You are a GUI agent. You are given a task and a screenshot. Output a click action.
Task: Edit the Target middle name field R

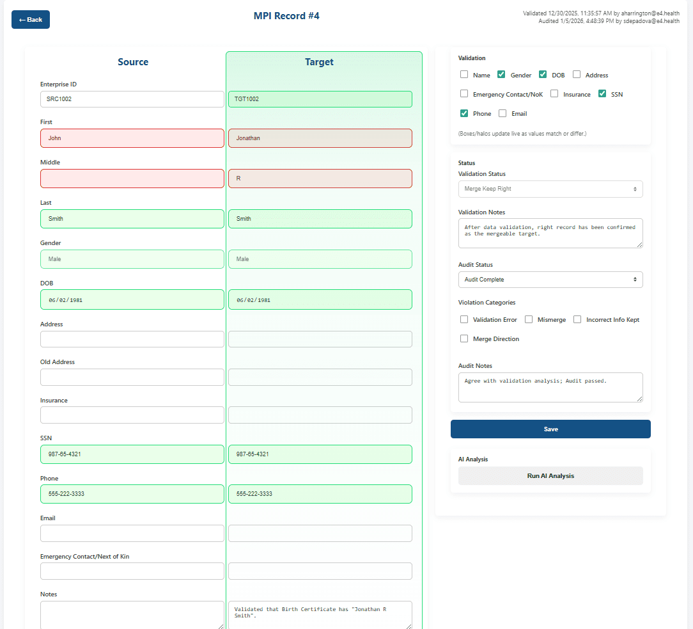pyautogui.click(x=320, y=179)
